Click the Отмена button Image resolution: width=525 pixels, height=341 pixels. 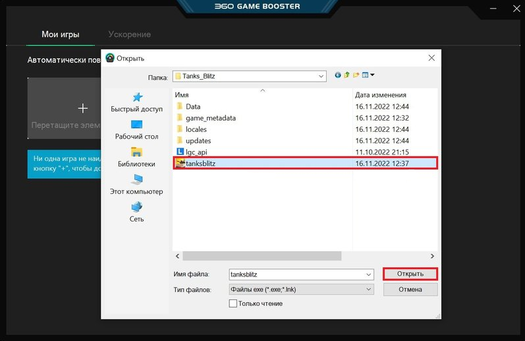[x=410, y=290]
